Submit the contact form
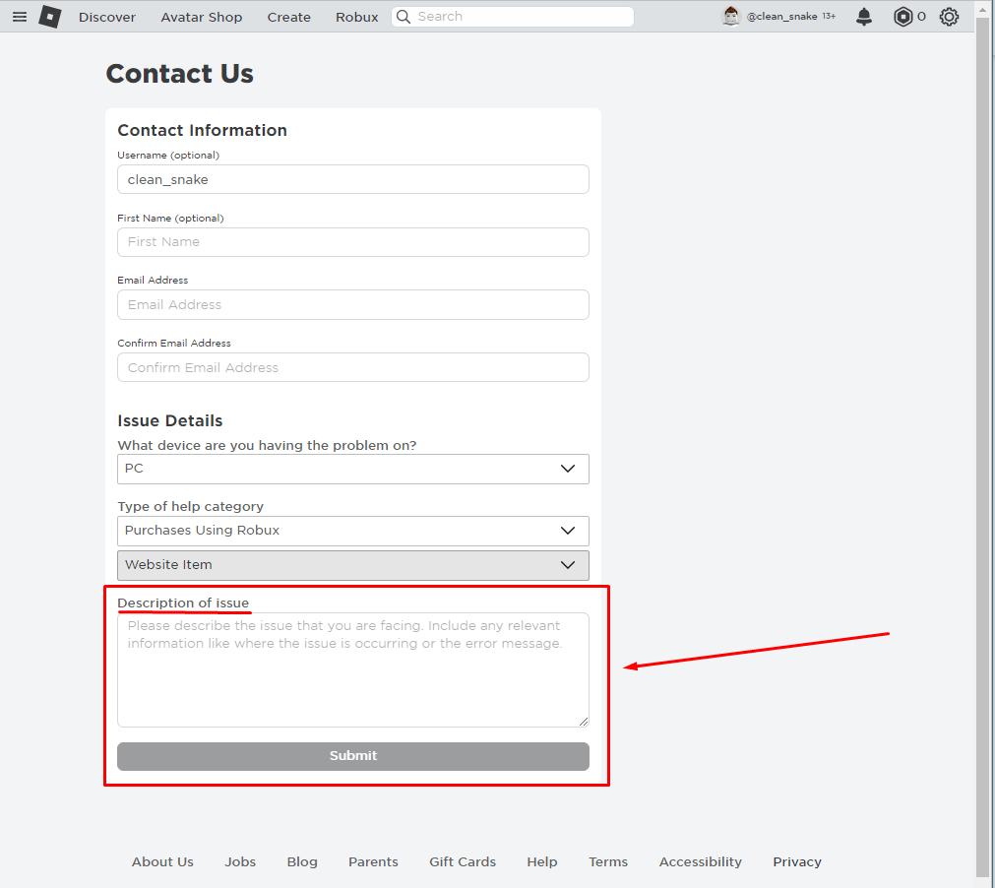The image size is (995, 888). [x=352, y=756]
